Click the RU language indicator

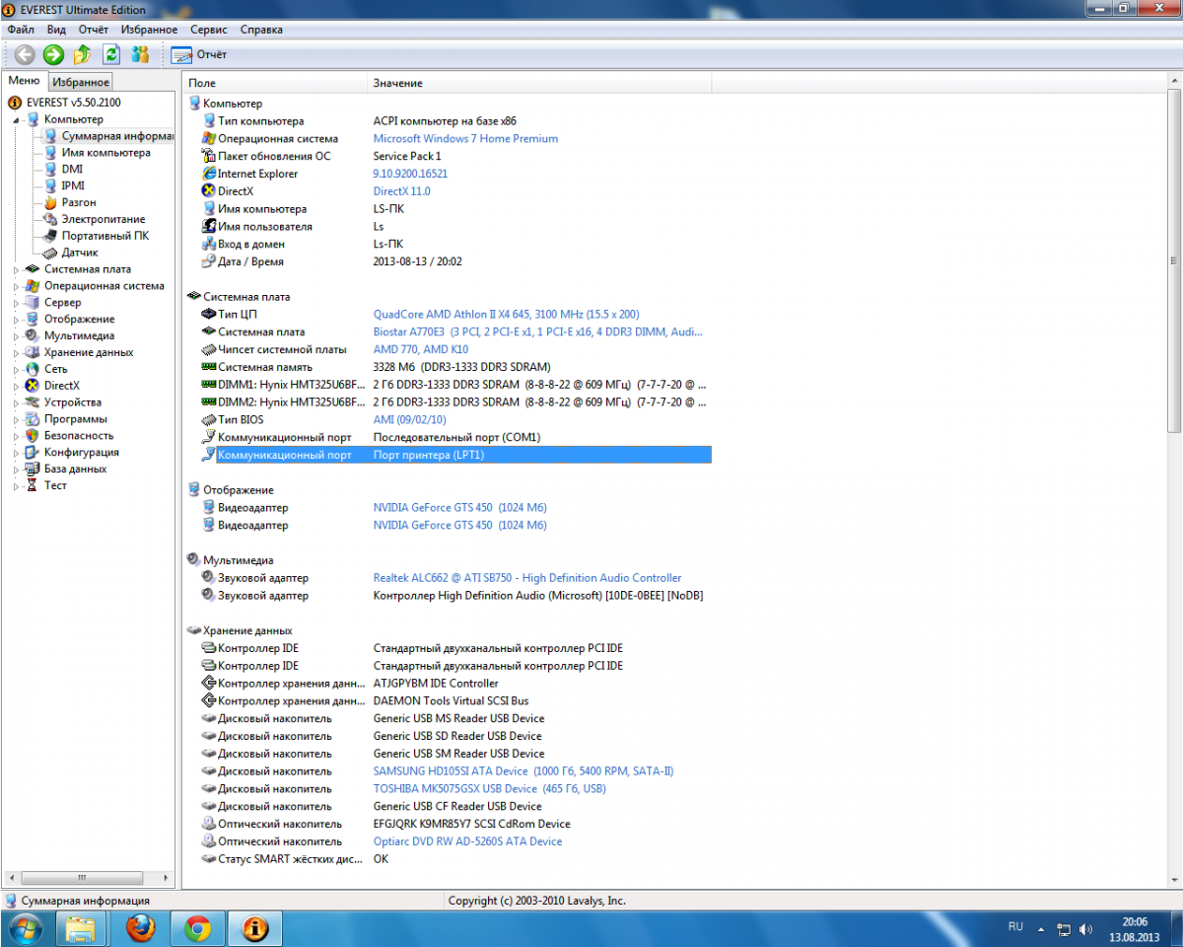pos(1015,926)
